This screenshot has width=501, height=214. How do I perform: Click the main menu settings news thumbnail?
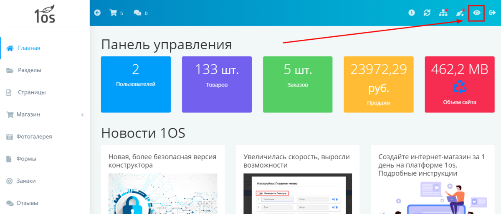[298, 194]
